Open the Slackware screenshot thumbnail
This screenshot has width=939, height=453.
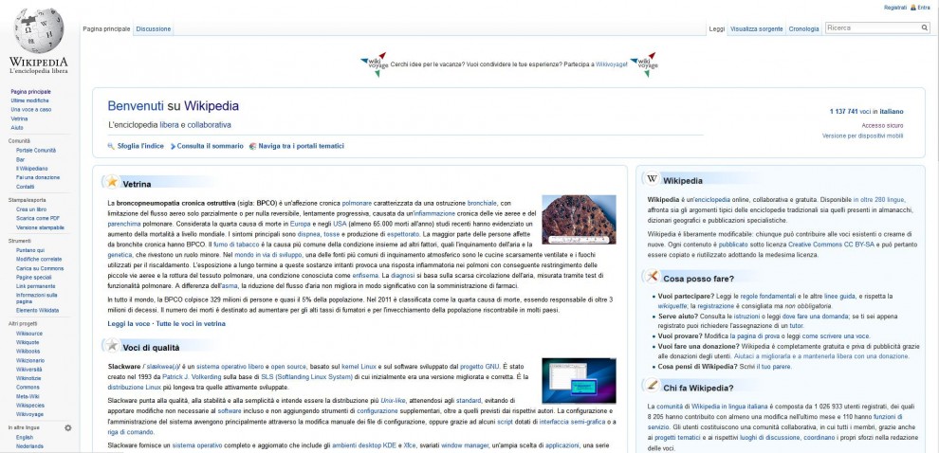coord(579,380)
